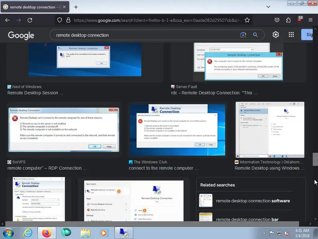Launch Internet Explorer from the taskbar
The width and height of the screenshot is (318, 239).
tap(28, 233)
